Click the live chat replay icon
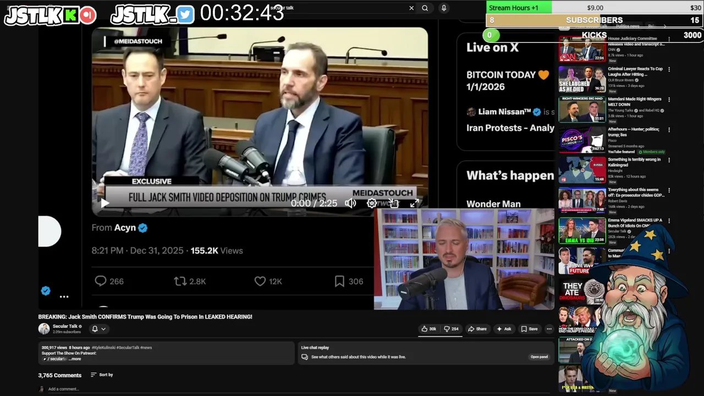This screenshot has height=396, width=704. point(304,357)
